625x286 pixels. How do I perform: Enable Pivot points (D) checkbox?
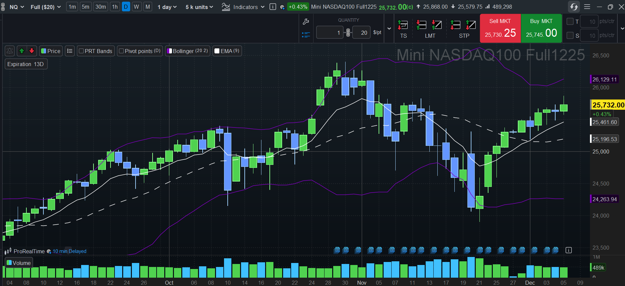tap(122, 51)
